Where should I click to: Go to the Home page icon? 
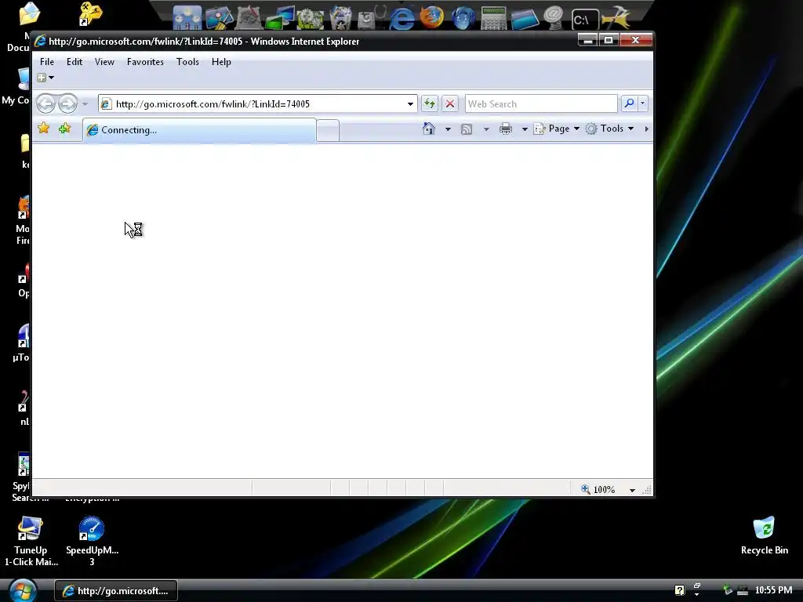429,129
